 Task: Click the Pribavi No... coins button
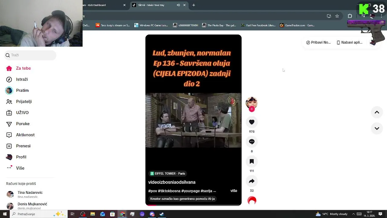click(318, 42)
